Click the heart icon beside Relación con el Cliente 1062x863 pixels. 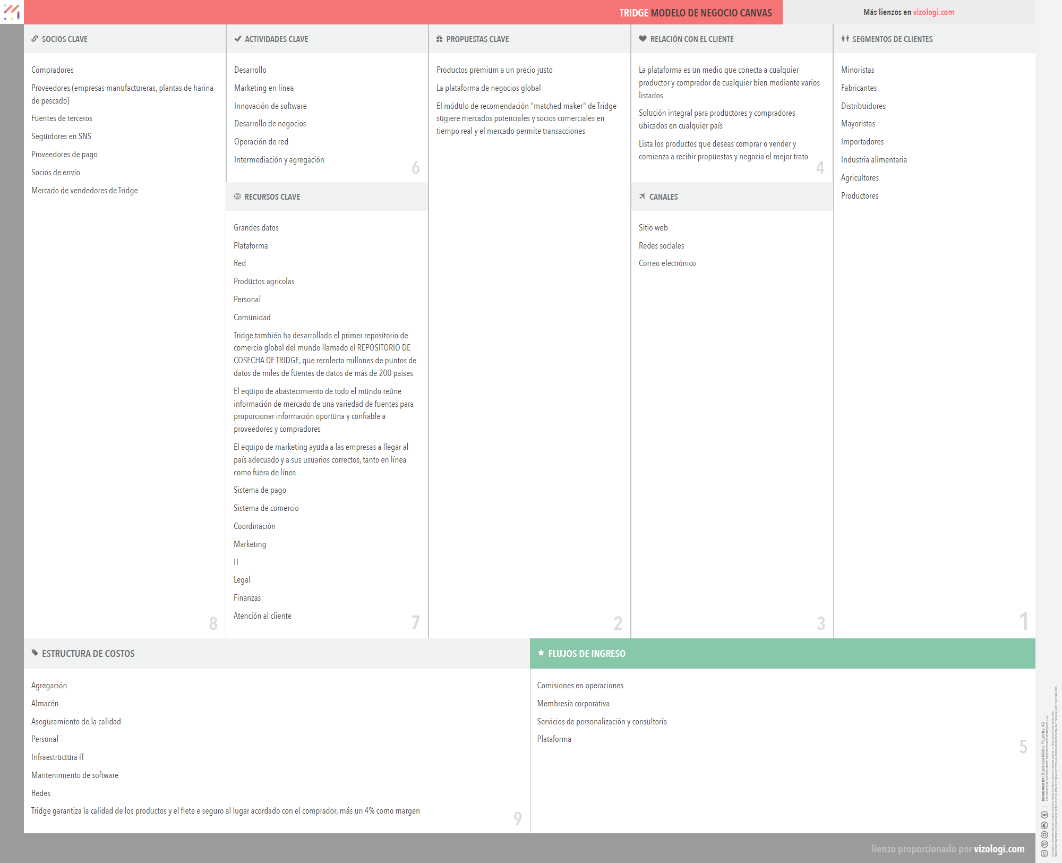pos(643,39)
